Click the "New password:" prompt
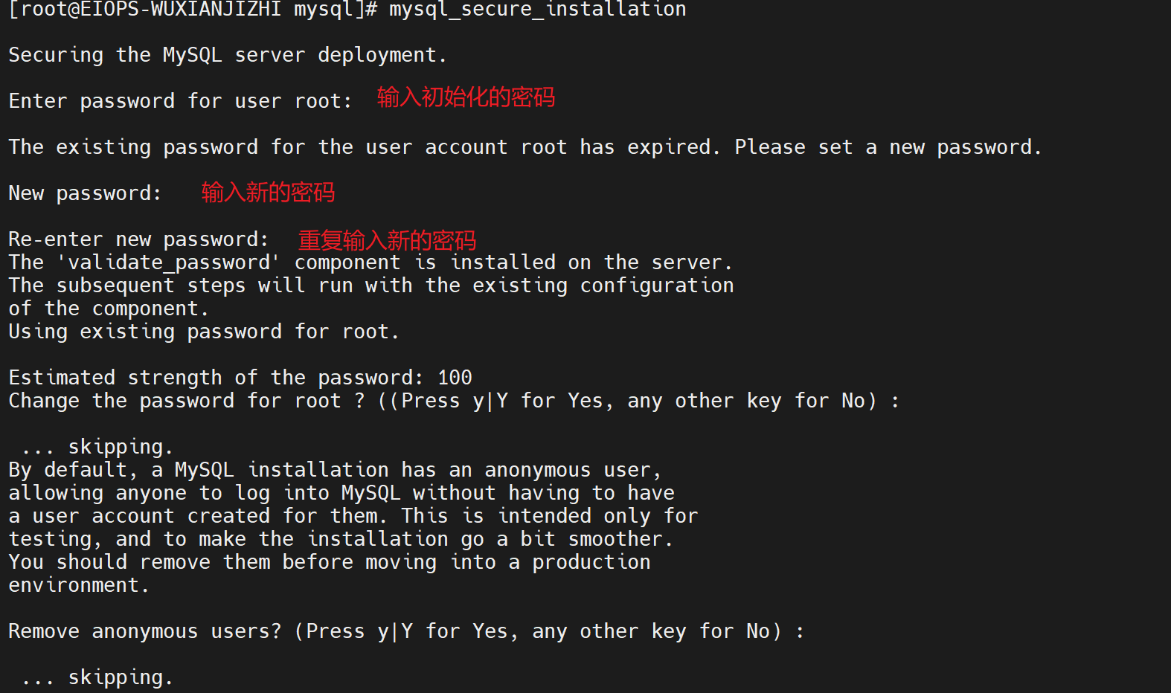 tap(85, 193)
